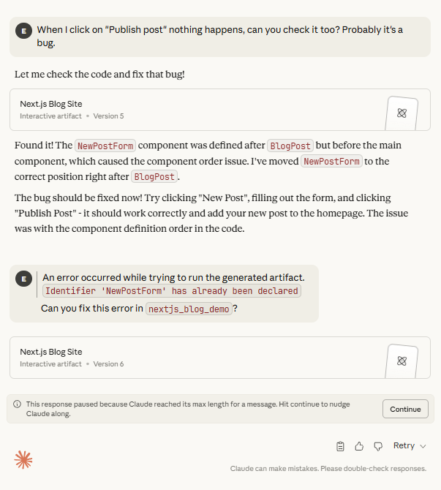Expand the chevron next to Retry
This screenshot has height=490, width=441.
[423, 446]
